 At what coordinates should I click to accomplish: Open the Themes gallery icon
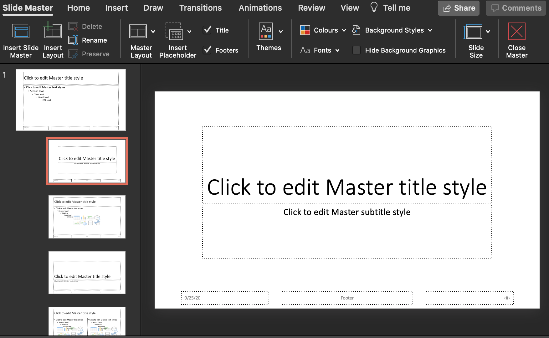tap(266, 31)
